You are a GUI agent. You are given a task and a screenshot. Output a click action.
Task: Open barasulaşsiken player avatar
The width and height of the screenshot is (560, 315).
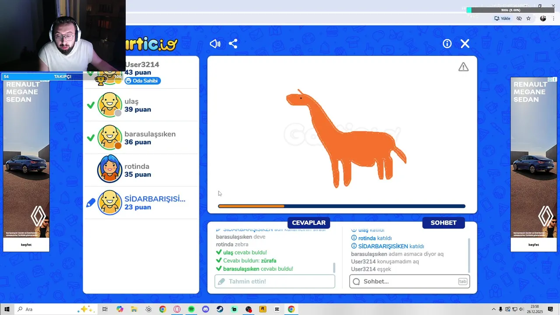pyautogui.click(x=109, y=137)
